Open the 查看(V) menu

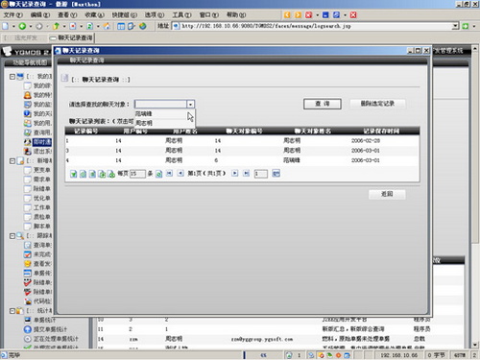pos(67,15)
